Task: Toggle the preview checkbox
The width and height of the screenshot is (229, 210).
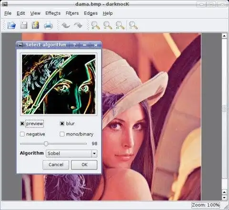Action: tap(22, 124)
